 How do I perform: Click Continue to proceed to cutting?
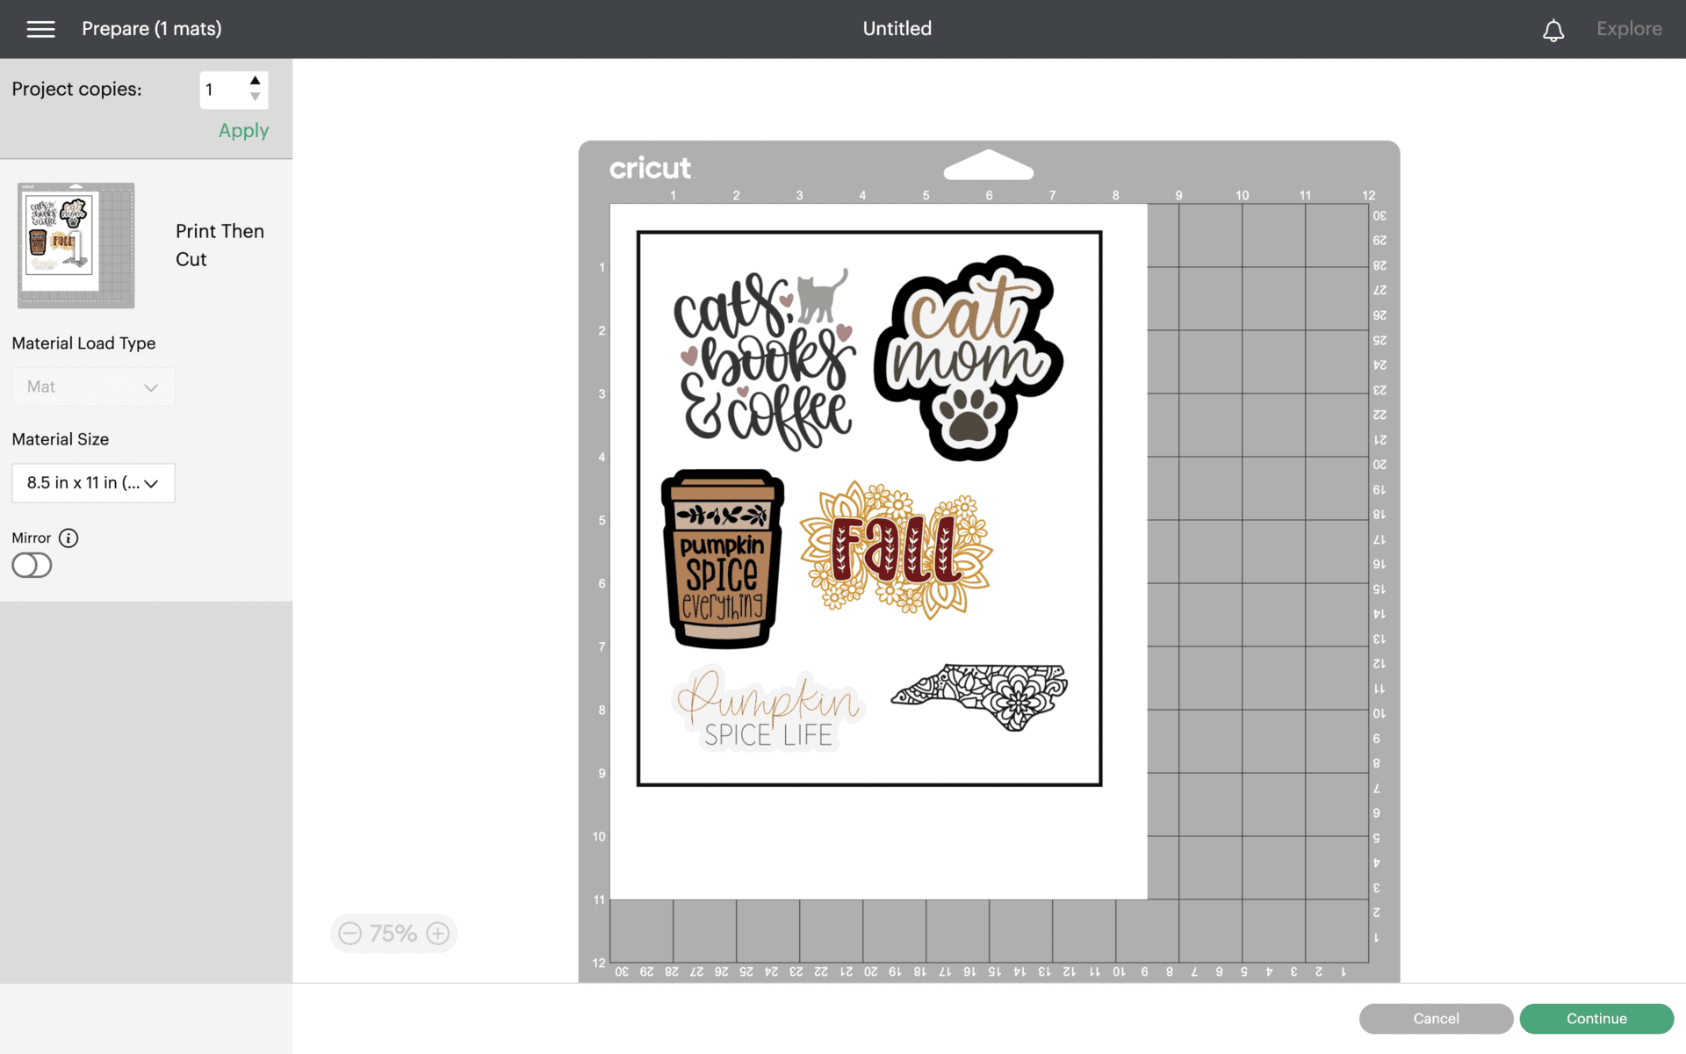(x=1596, y=1018)
